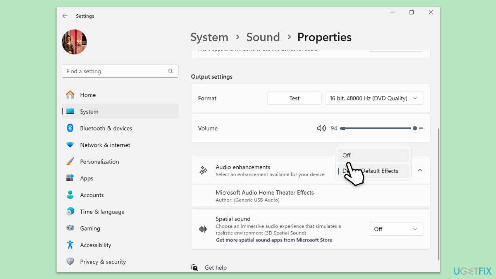Click the vertical scrollbar of the page
496x279 pixels.
[438, 194]
